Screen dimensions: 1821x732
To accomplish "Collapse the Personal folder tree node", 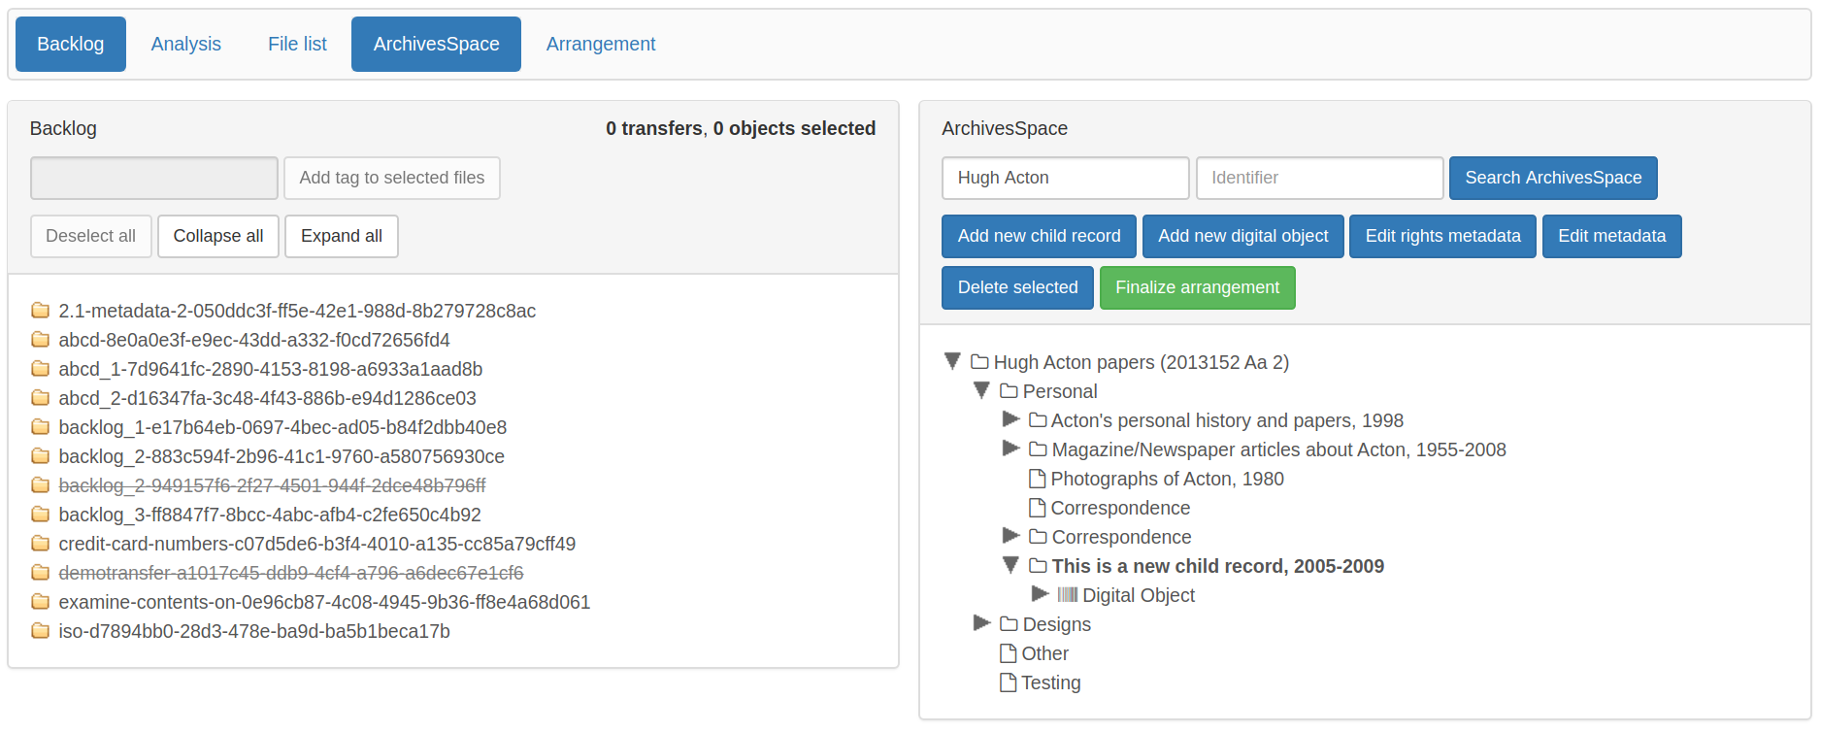I will (981, 390).
